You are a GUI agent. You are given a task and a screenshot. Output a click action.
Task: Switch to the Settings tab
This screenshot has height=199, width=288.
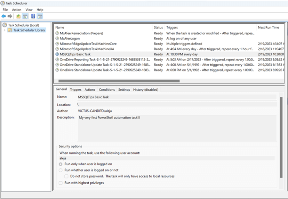click(124, 90)
